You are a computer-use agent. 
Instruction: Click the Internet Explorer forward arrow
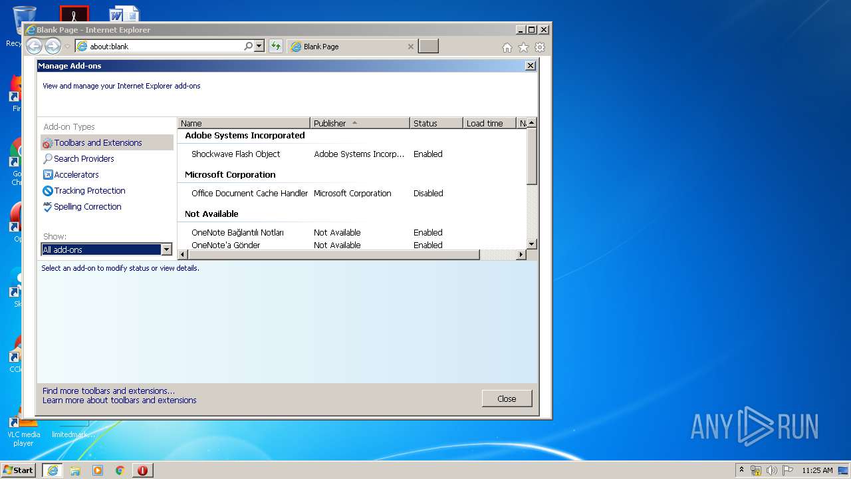coord(53,46)
